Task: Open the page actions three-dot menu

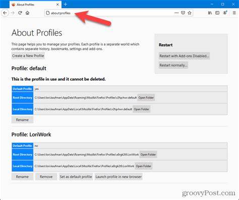Action: tap(176, 13)
